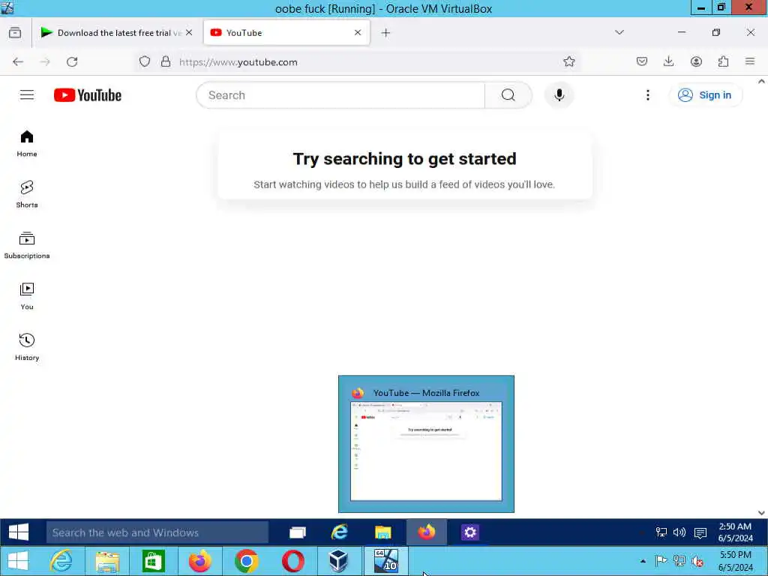The image size is (768, 576).
Task: Click the host network tray icon
Action: pos(679,561)
